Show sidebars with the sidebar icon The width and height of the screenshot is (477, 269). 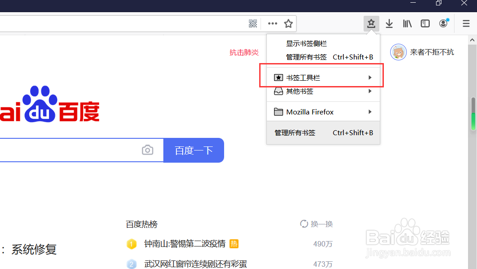point(425,23)
